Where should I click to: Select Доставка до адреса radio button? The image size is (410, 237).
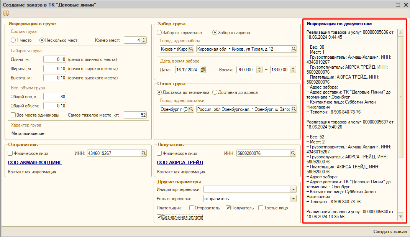coord(215,92)
